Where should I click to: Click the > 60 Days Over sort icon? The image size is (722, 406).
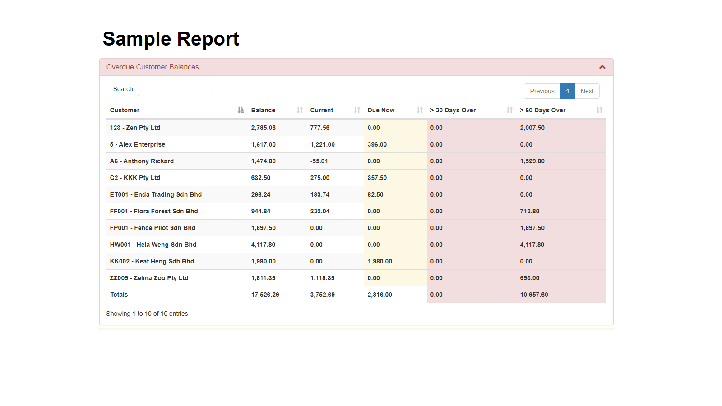click(599, 110)
